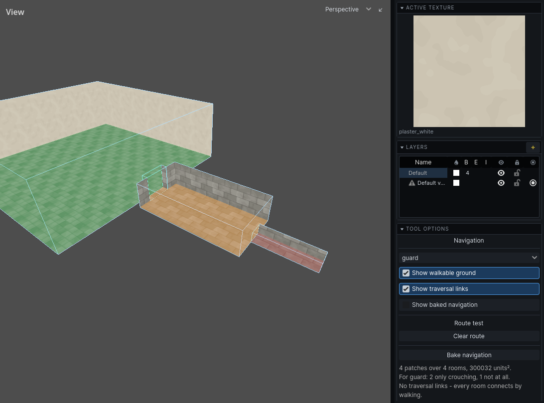
Task: Click the Route test label
Action: 469,323
